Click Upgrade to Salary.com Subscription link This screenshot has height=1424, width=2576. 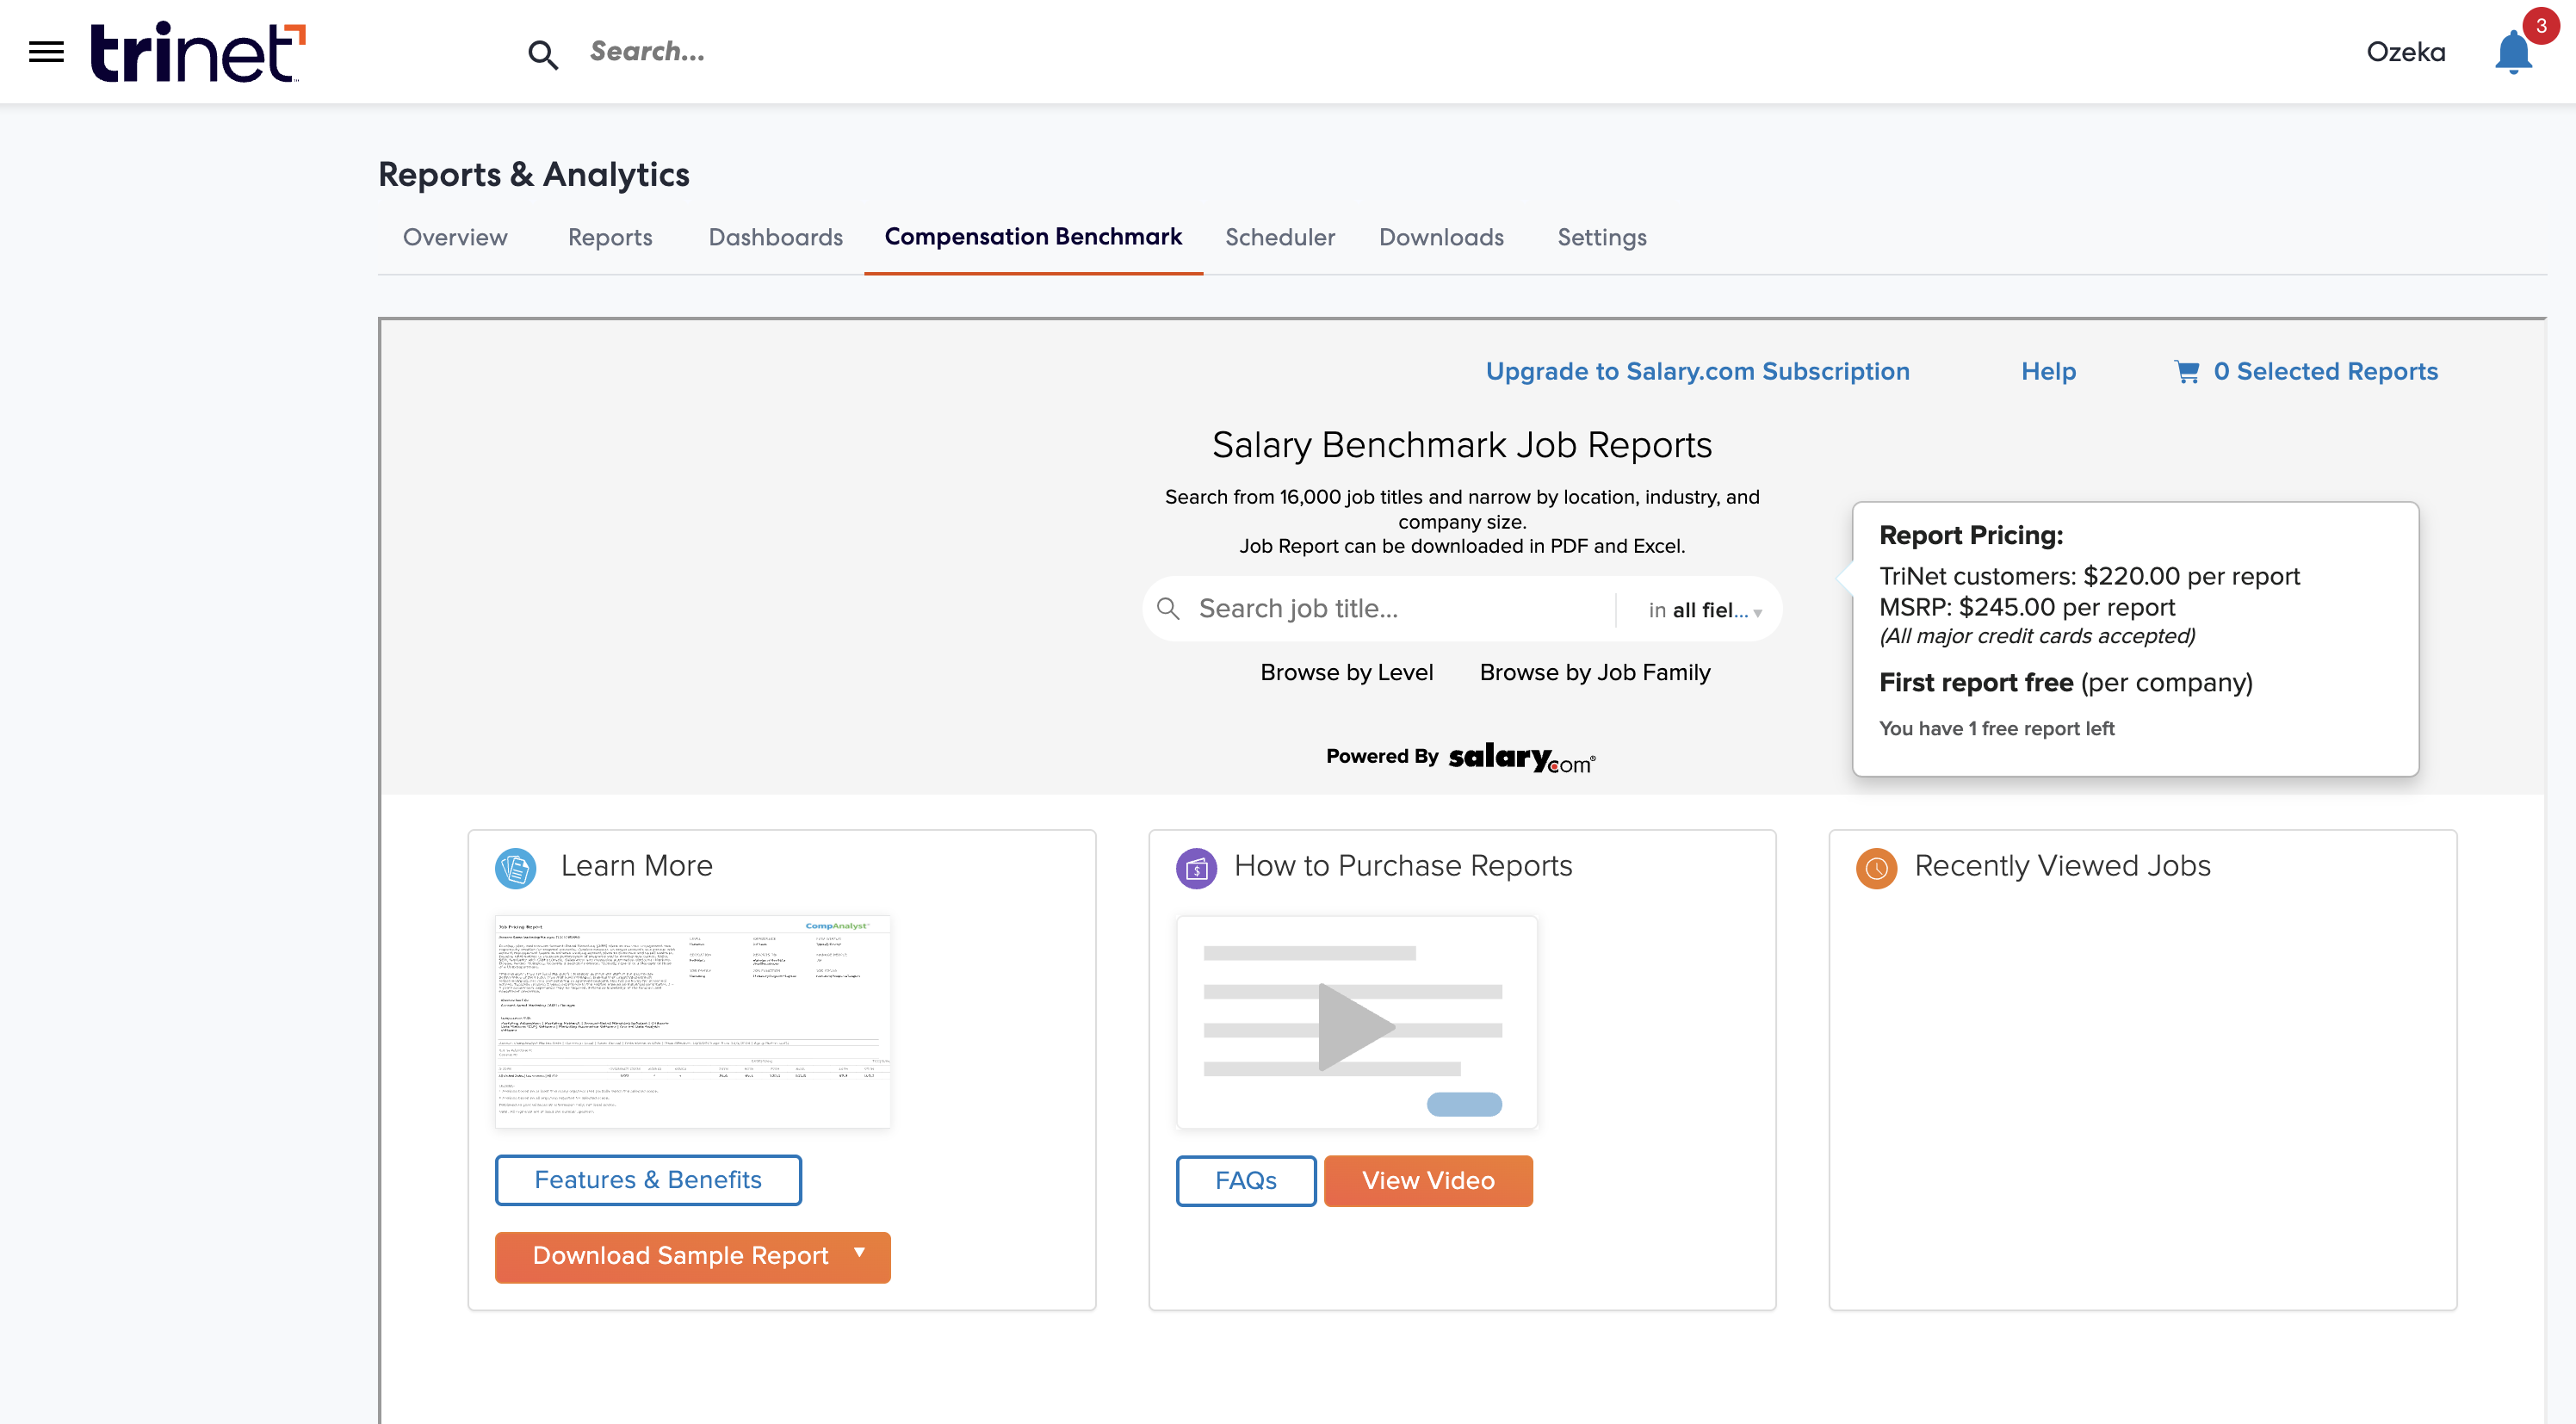(1697, 371)
